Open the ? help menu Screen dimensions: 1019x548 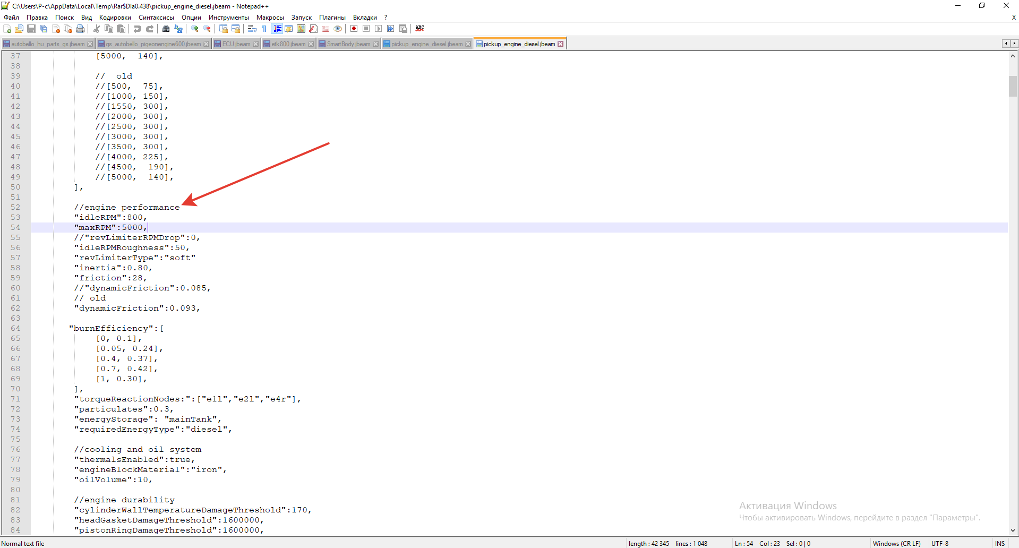point(386,18)
